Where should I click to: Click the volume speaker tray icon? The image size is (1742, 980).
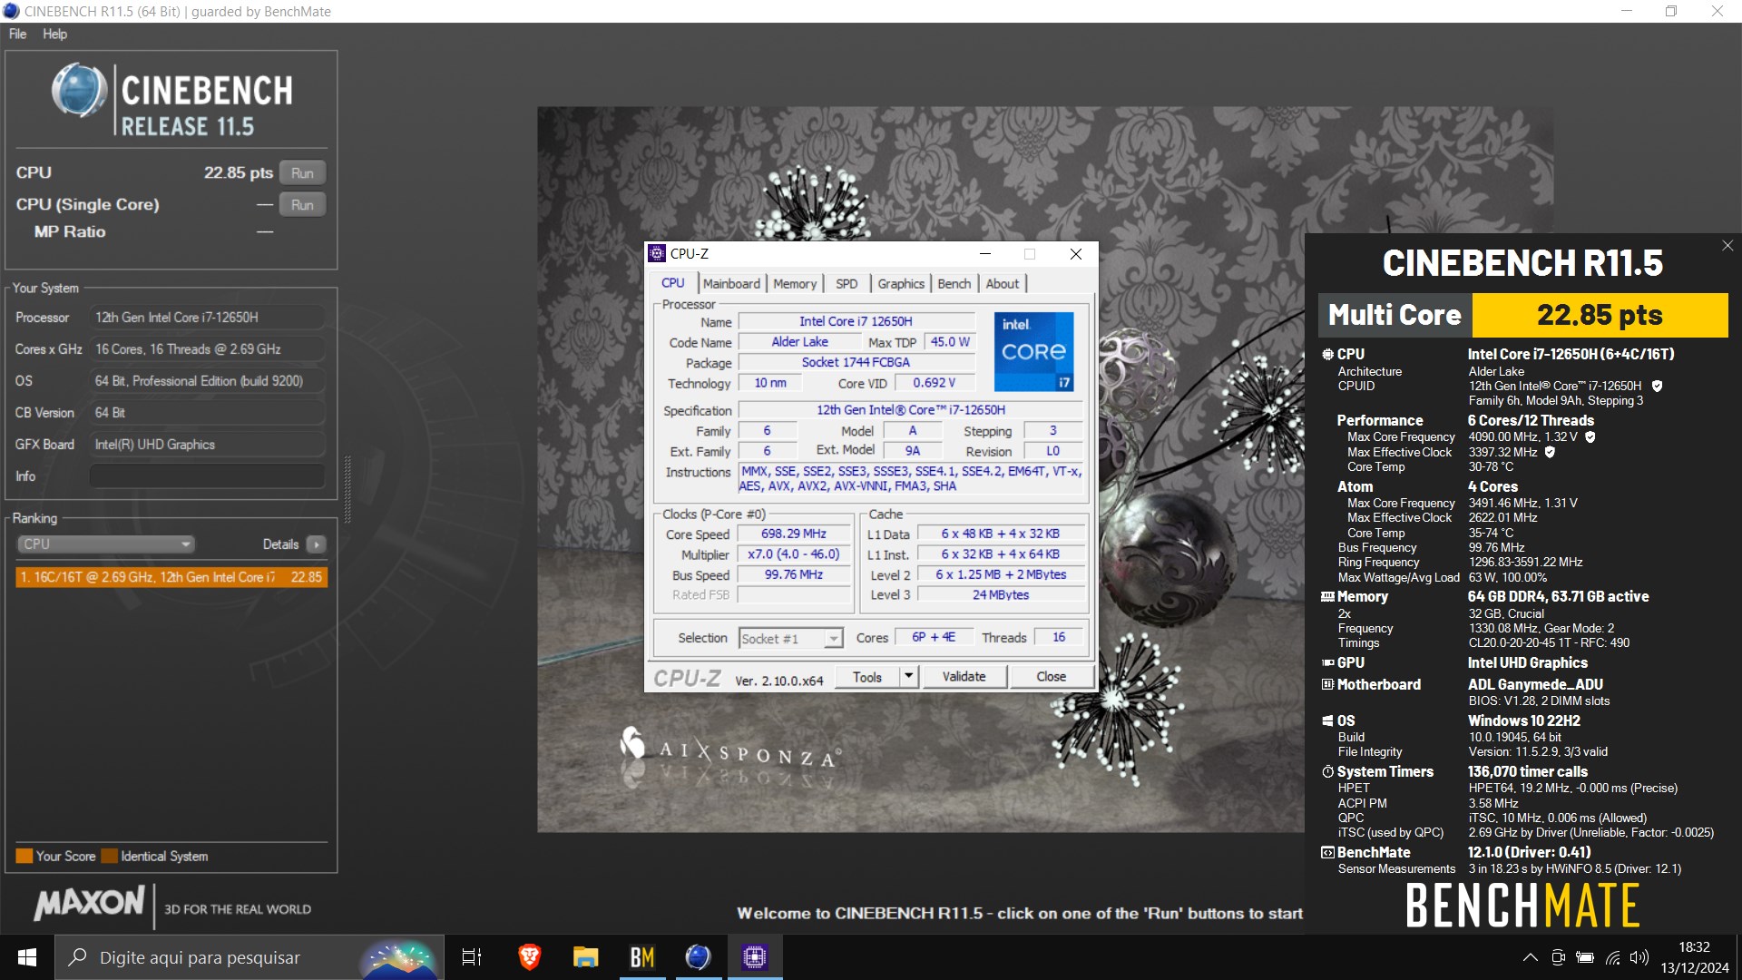click(1639, 957)
